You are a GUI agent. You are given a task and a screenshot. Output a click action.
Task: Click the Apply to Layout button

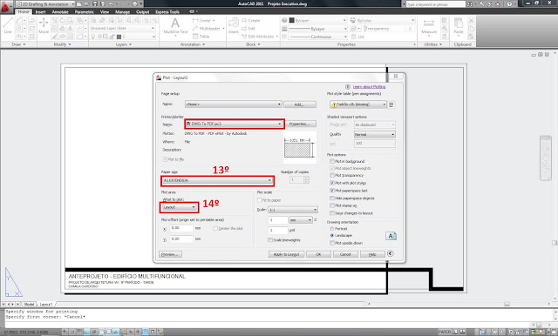pos(287,254)
